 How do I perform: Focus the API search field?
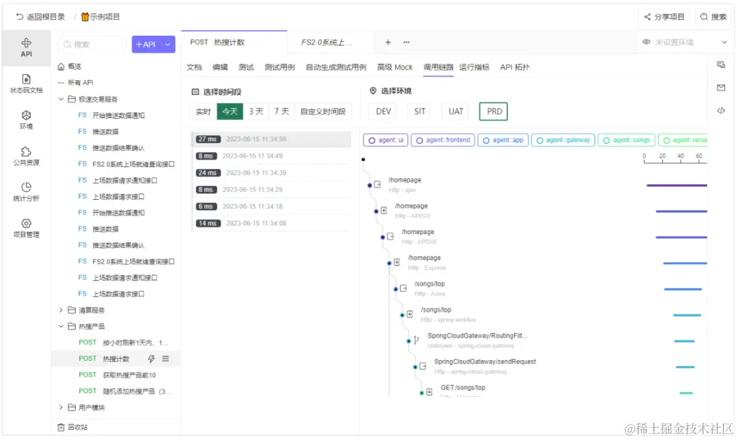click(92, 44)
